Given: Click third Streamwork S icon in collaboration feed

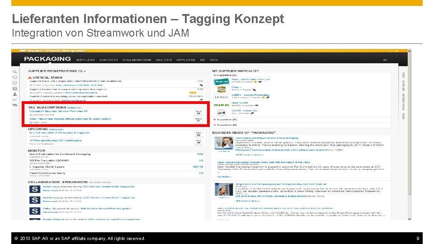Looking at the screenshot, I should (35, 211).
